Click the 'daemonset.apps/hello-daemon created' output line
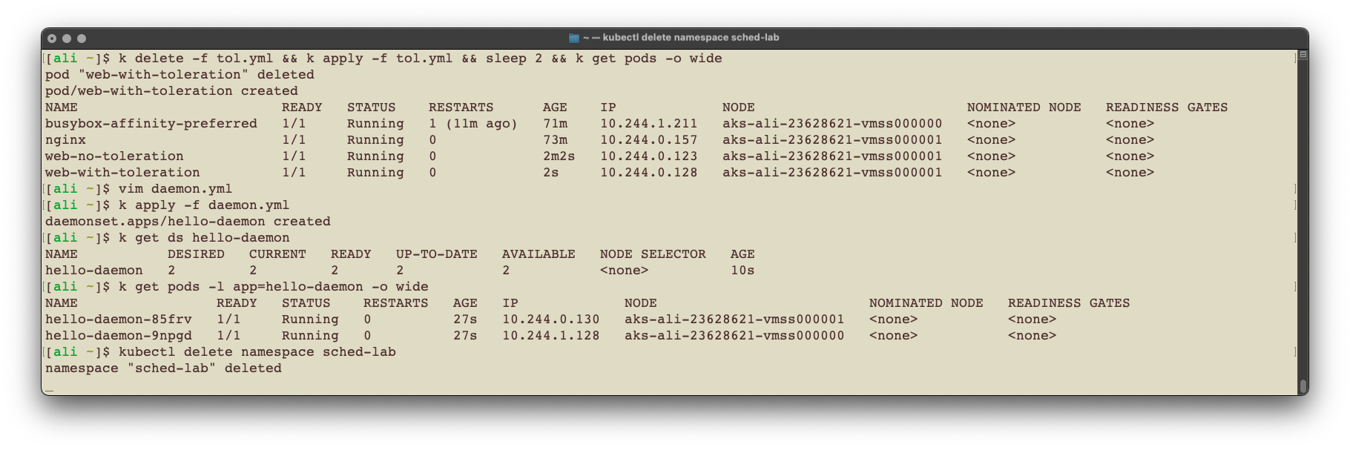This screenshot has width=1350, height=450. (x=188, y=222)
